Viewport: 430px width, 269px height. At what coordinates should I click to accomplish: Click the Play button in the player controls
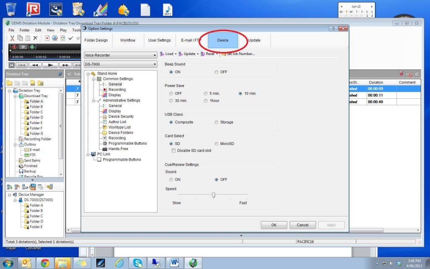tap(50, 65)
